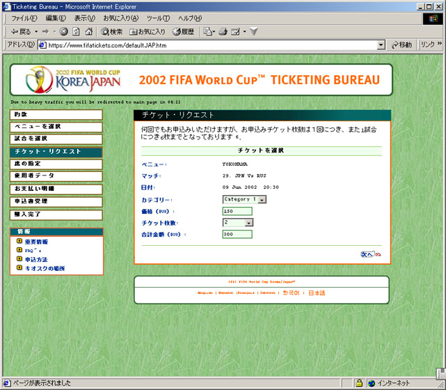Select ベニューを選択 in sidebar
This screenshot has width=446, height=390.
pos(56,127)
